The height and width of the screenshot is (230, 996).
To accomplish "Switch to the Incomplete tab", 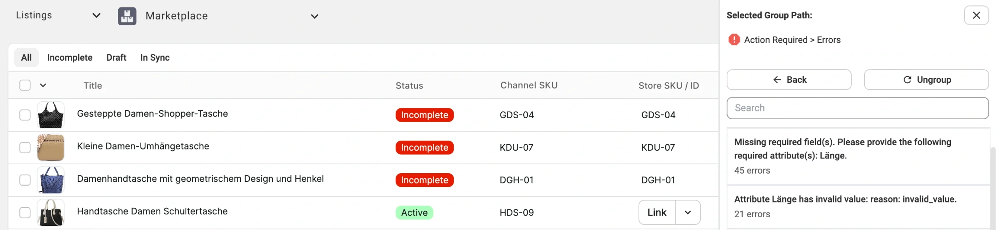I will click(70, 57).
